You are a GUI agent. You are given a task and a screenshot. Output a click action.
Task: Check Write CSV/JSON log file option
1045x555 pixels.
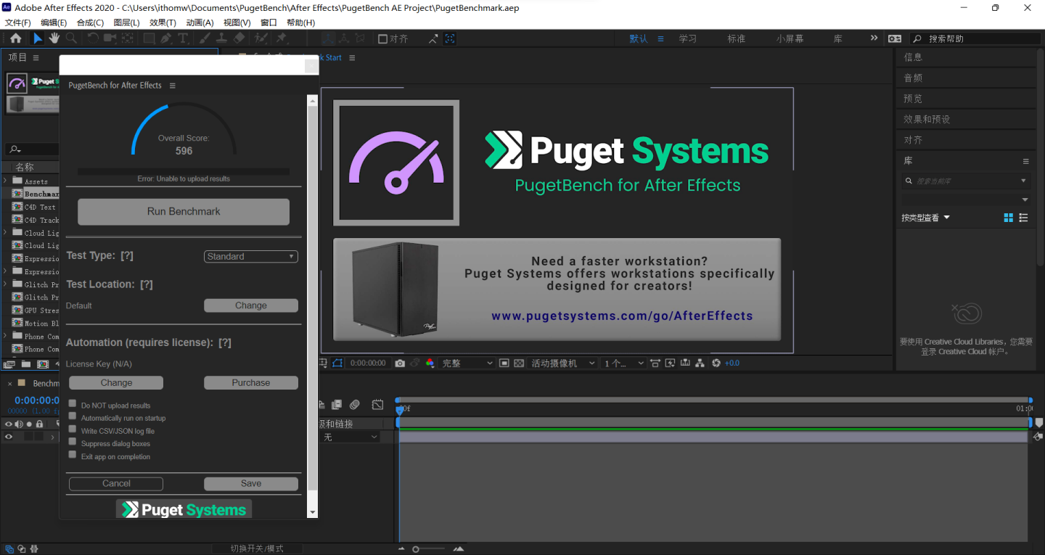click(73, 429)
